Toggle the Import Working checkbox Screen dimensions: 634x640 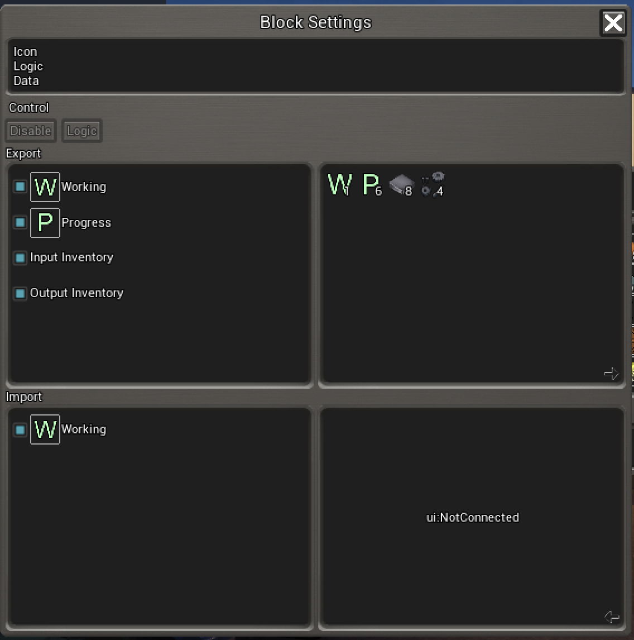(x=20, y=429)
